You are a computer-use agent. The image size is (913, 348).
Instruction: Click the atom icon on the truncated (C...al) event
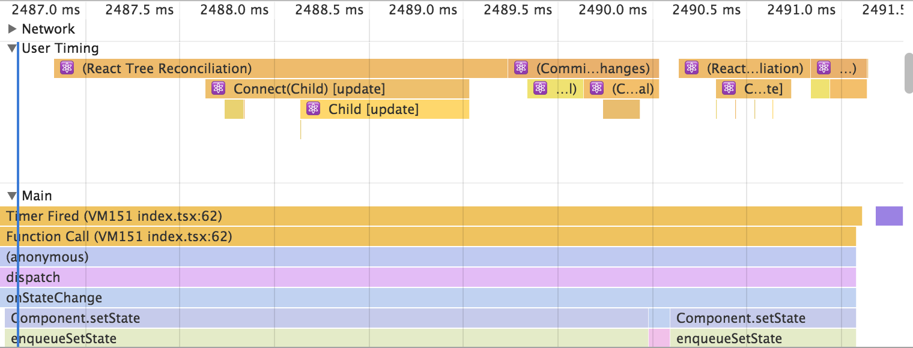click(596, 88)
